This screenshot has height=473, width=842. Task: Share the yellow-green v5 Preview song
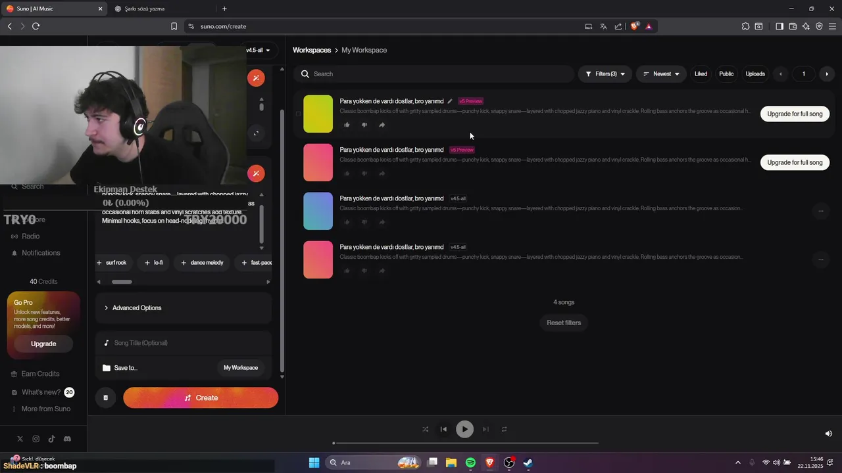click(382, 125)
